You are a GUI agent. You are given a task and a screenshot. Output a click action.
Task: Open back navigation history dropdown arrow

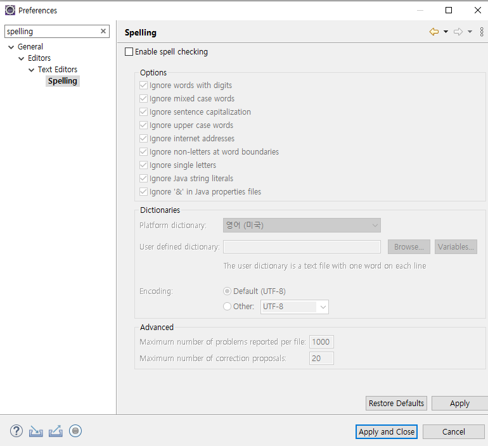click(x=446, y=32)
